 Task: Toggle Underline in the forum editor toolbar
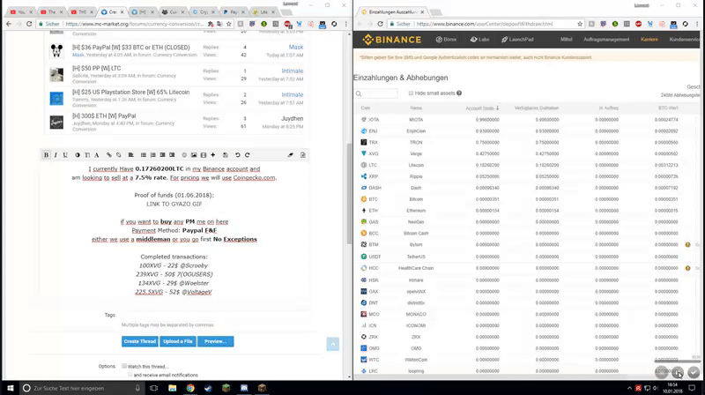pyautogui.click(x=65, y=155)
